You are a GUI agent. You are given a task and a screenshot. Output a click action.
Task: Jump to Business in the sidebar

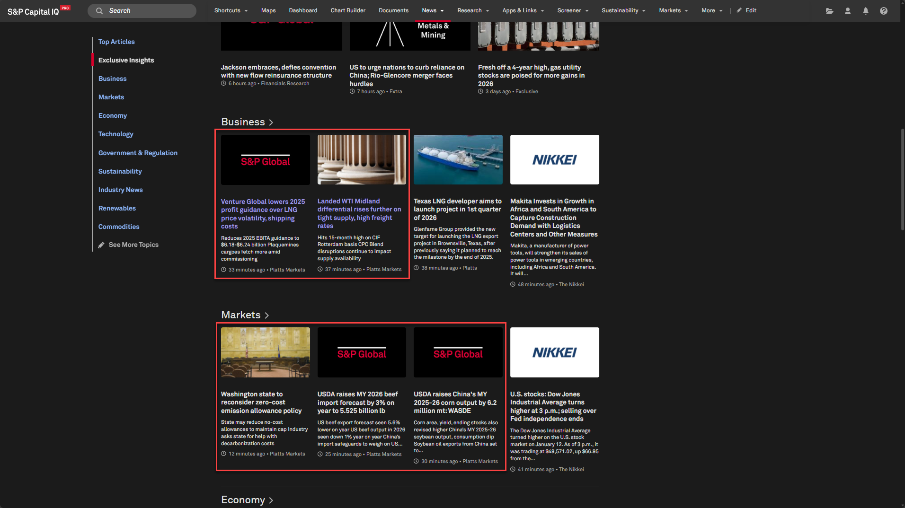(113, 79)
